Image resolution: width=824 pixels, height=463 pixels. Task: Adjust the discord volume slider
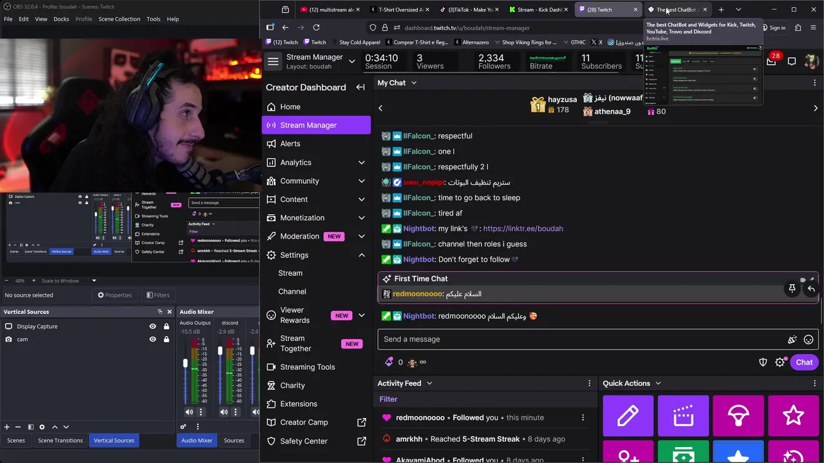pyautogui.click(x=220, y=351)
